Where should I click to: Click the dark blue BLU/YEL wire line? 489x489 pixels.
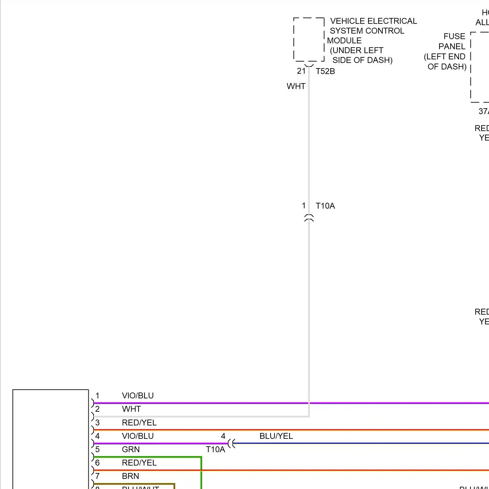(x=361, y=443)
